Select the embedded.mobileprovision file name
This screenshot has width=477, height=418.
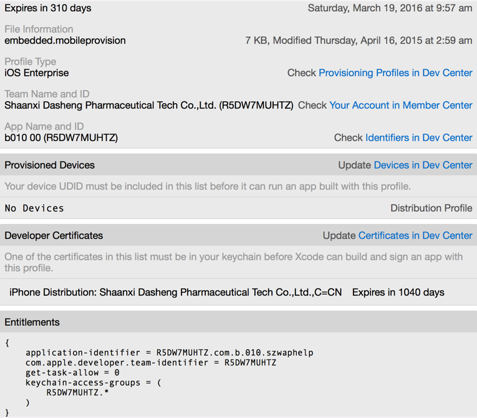pos(65,40)
